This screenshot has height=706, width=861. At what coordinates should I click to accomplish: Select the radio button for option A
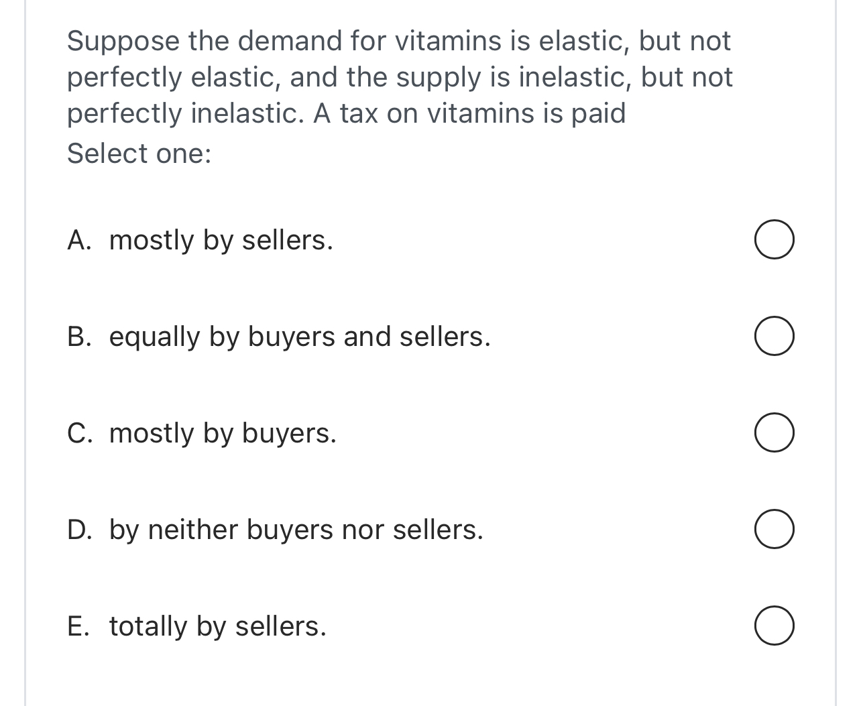tap(774, 239)
